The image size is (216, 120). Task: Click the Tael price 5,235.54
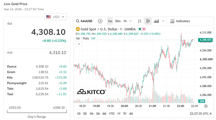[x=42, y=94]
